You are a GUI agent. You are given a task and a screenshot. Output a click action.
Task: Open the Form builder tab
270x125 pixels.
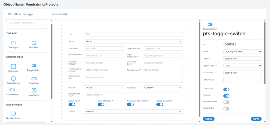click(60, 14)
